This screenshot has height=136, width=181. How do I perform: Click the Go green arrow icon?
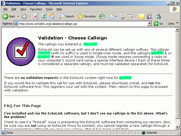coord(156,24)
